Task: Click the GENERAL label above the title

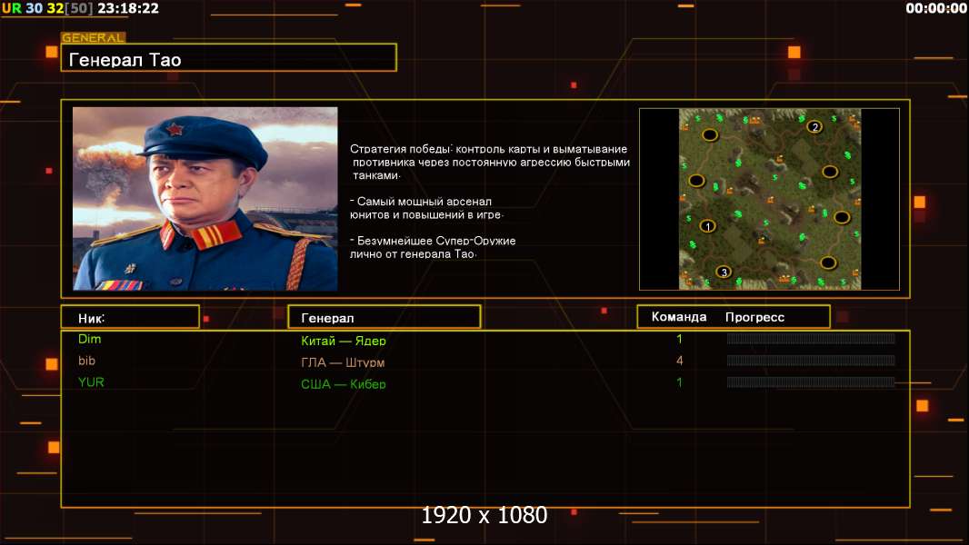Action: (x=94, y=37)
